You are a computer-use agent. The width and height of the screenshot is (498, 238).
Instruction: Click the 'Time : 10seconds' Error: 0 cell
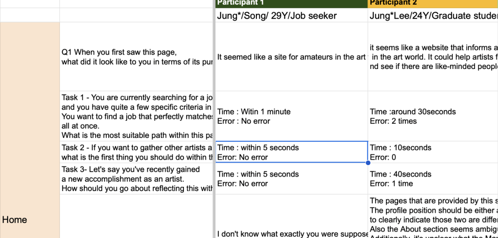click(x=433, y=152)
